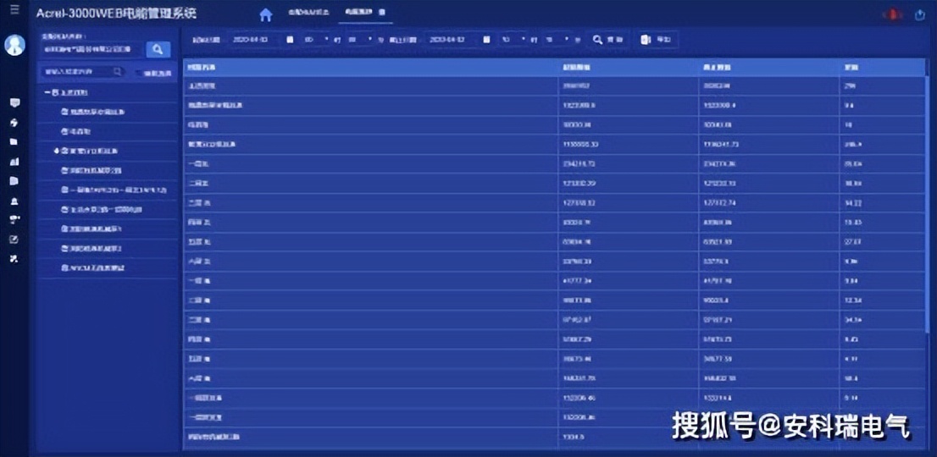The image size is (937, 457).
Task: Open the alarm bell sidebar icon
Action: 14,201
